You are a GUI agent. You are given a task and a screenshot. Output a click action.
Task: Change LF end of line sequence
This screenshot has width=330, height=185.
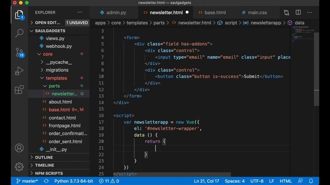pos(272,181)
